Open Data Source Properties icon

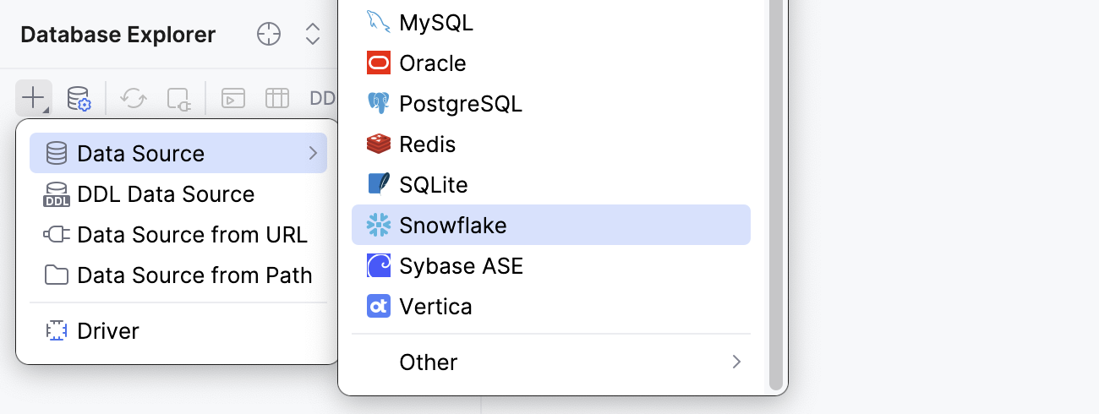pos(79,98)
